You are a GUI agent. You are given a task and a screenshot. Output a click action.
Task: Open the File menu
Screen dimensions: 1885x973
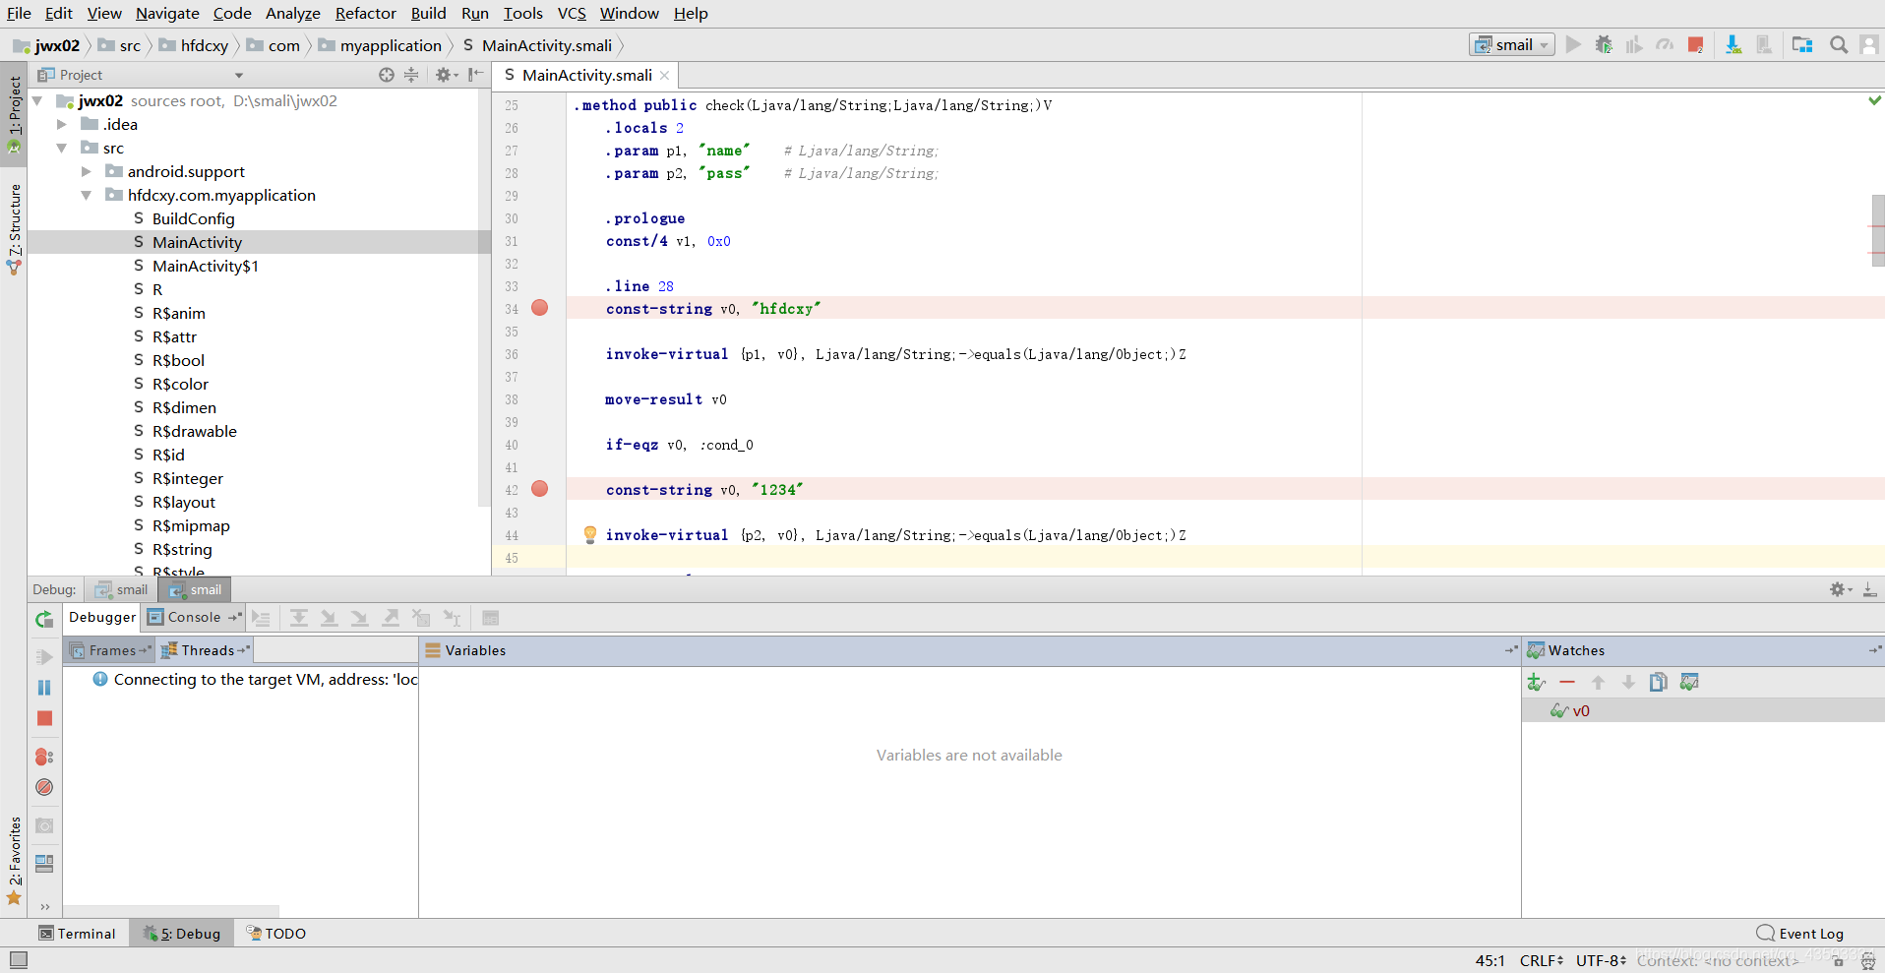coord(19,13)
